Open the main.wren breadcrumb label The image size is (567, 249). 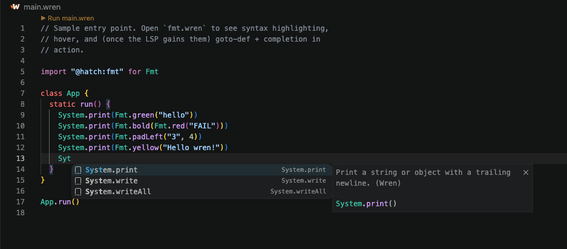(42, 7)
